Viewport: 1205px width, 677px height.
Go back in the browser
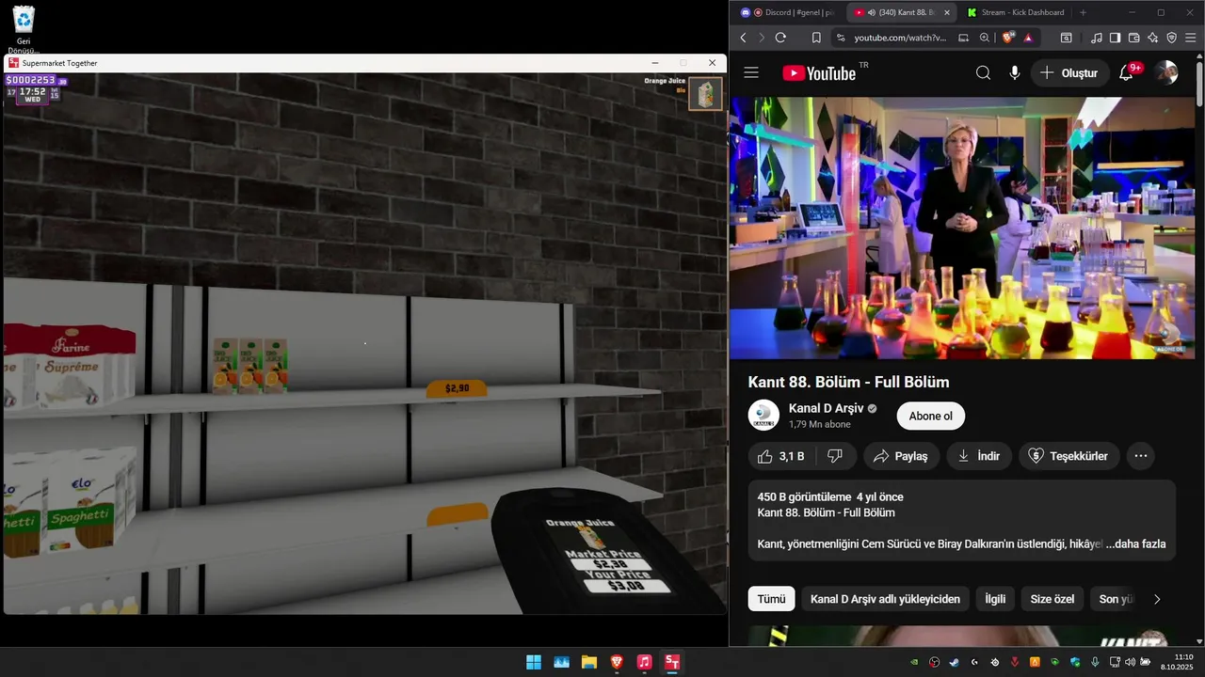coord(743,38)
